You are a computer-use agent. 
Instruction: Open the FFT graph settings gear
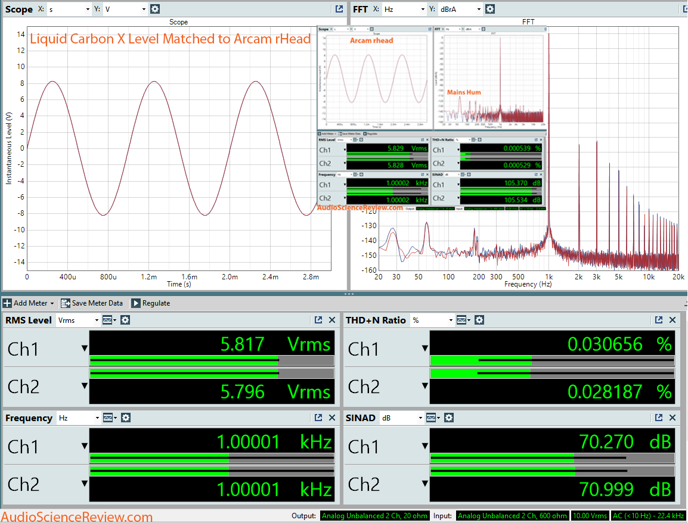pos(490,9)
